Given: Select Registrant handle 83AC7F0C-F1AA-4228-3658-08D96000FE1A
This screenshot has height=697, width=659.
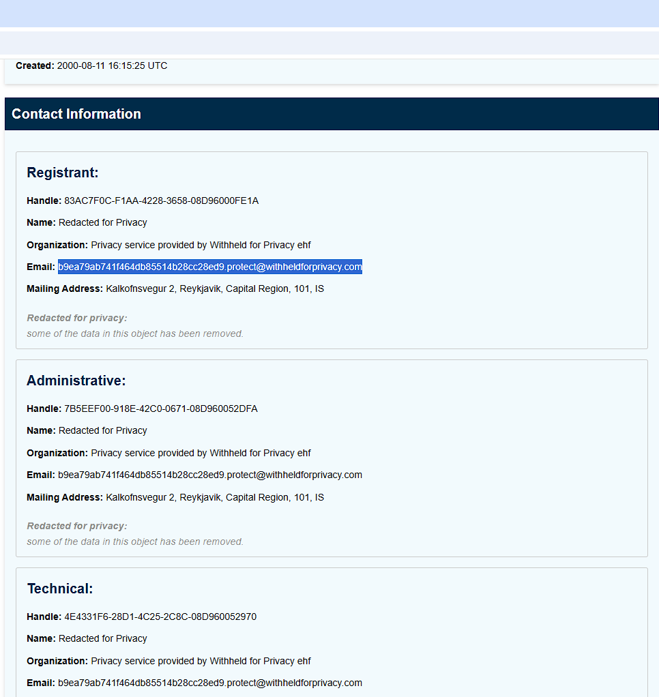Looking at the screenshot, I should 162,201.
